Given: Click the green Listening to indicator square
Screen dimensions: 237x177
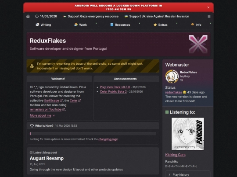Looking at the screenshot, I should [167, 112].
